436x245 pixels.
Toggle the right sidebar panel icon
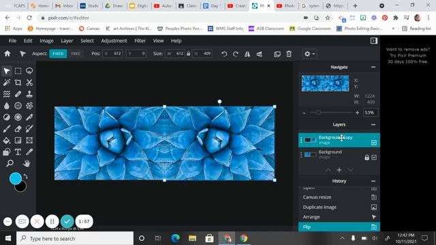[x=374, y=41]
